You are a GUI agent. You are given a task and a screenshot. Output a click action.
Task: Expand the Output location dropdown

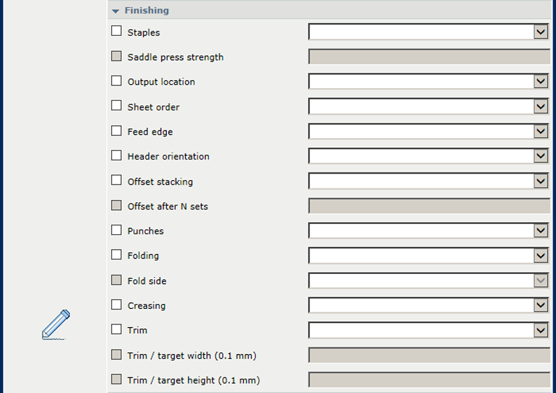[541, 81]
